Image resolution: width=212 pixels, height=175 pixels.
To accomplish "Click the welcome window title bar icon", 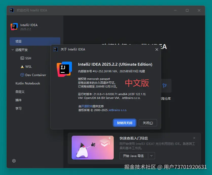I will 12,10.
